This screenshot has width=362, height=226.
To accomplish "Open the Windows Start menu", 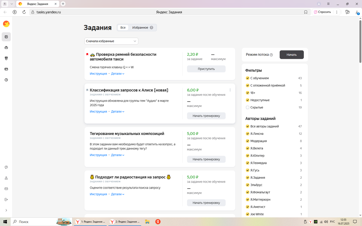I will (x=5, y=222).
